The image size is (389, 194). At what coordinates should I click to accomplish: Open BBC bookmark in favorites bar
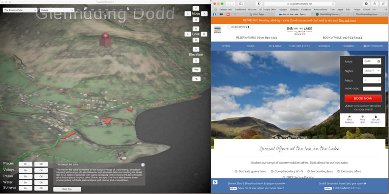click(x=347, y=9)
